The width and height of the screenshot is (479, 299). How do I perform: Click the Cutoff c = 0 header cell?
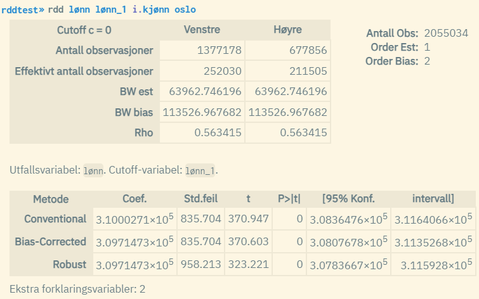(84, 30)
